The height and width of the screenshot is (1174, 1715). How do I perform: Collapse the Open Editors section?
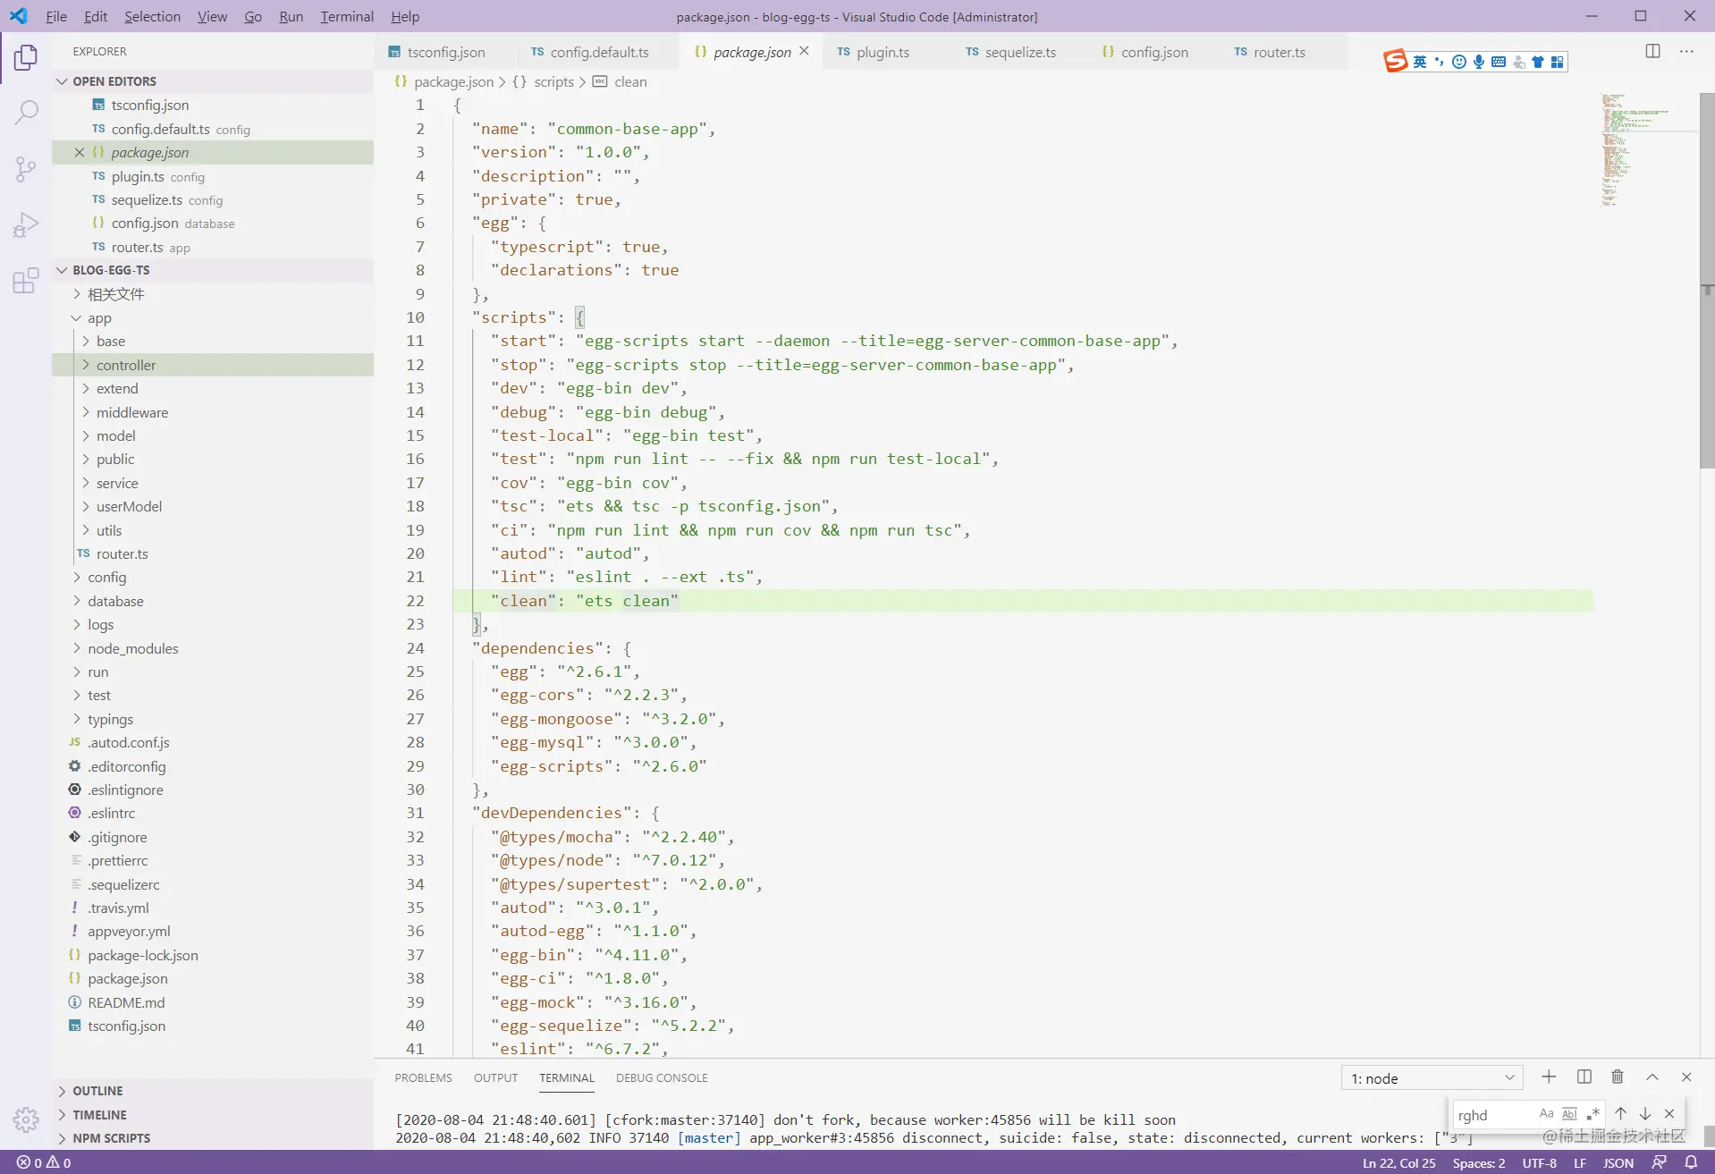click(x=213, y=81)
